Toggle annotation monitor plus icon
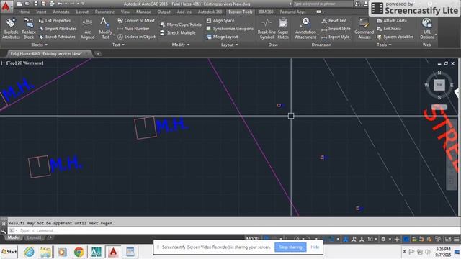The height and width of the screenshot is (259, 461). (397, 239)
